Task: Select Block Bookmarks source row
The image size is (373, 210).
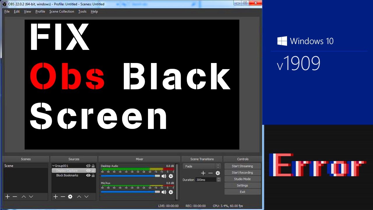Action: [74, 175]
